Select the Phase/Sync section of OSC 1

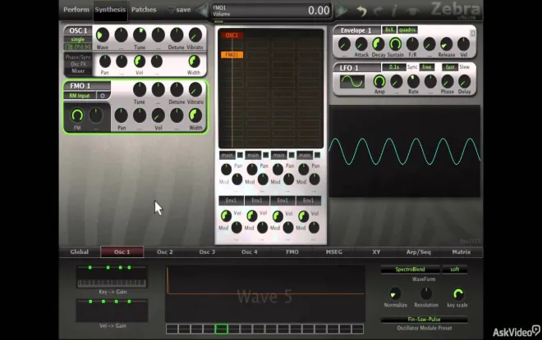(78, 57)
